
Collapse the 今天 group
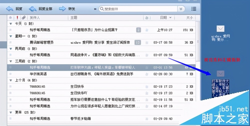(11, 24)
